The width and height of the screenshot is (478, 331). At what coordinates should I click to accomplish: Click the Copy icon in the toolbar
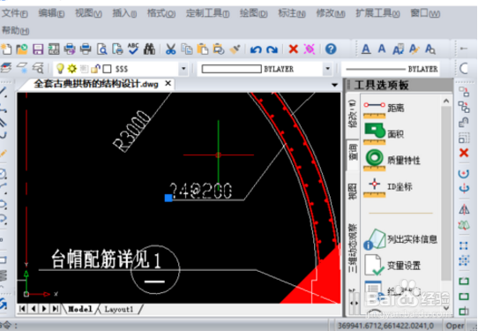click(187, 49)
